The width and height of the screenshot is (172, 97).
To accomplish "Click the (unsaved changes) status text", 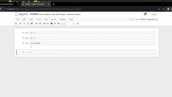I will click(x=73, y=14).
